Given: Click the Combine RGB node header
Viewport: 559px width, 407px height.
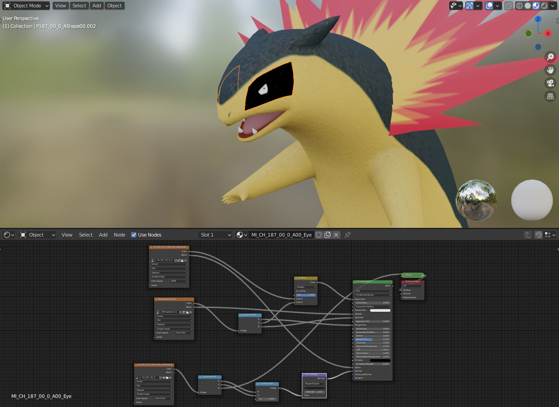Looking at the screenshot, I should 267,384.
